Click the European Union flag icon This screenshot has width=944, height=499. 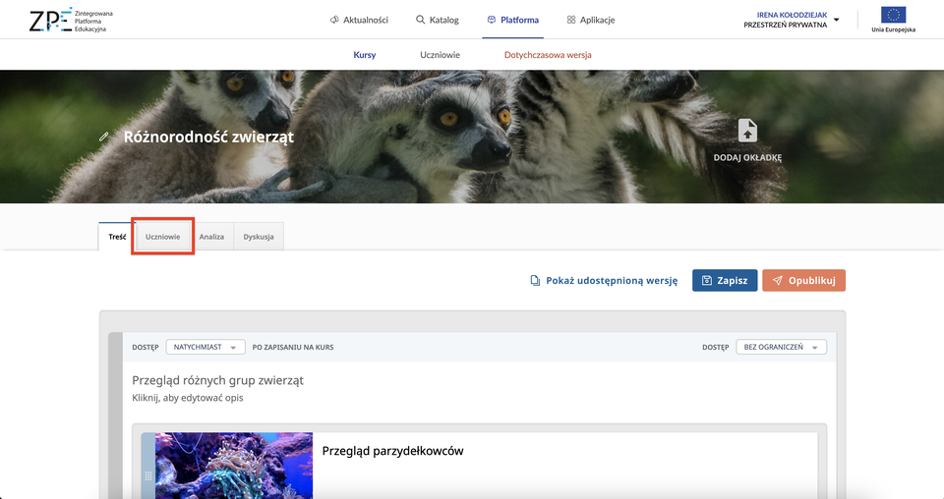tap(893, 15)
